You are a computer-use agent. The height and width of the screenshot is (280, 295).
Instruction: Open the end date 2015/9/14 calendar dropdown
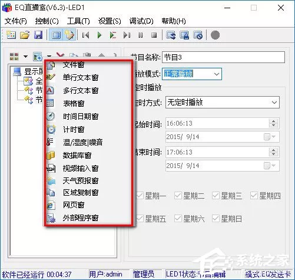pyautogui.click(x=270, y=166)
